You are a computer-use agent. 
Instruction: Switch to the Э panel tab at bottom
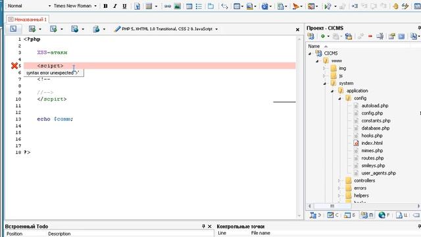[315, 215]
